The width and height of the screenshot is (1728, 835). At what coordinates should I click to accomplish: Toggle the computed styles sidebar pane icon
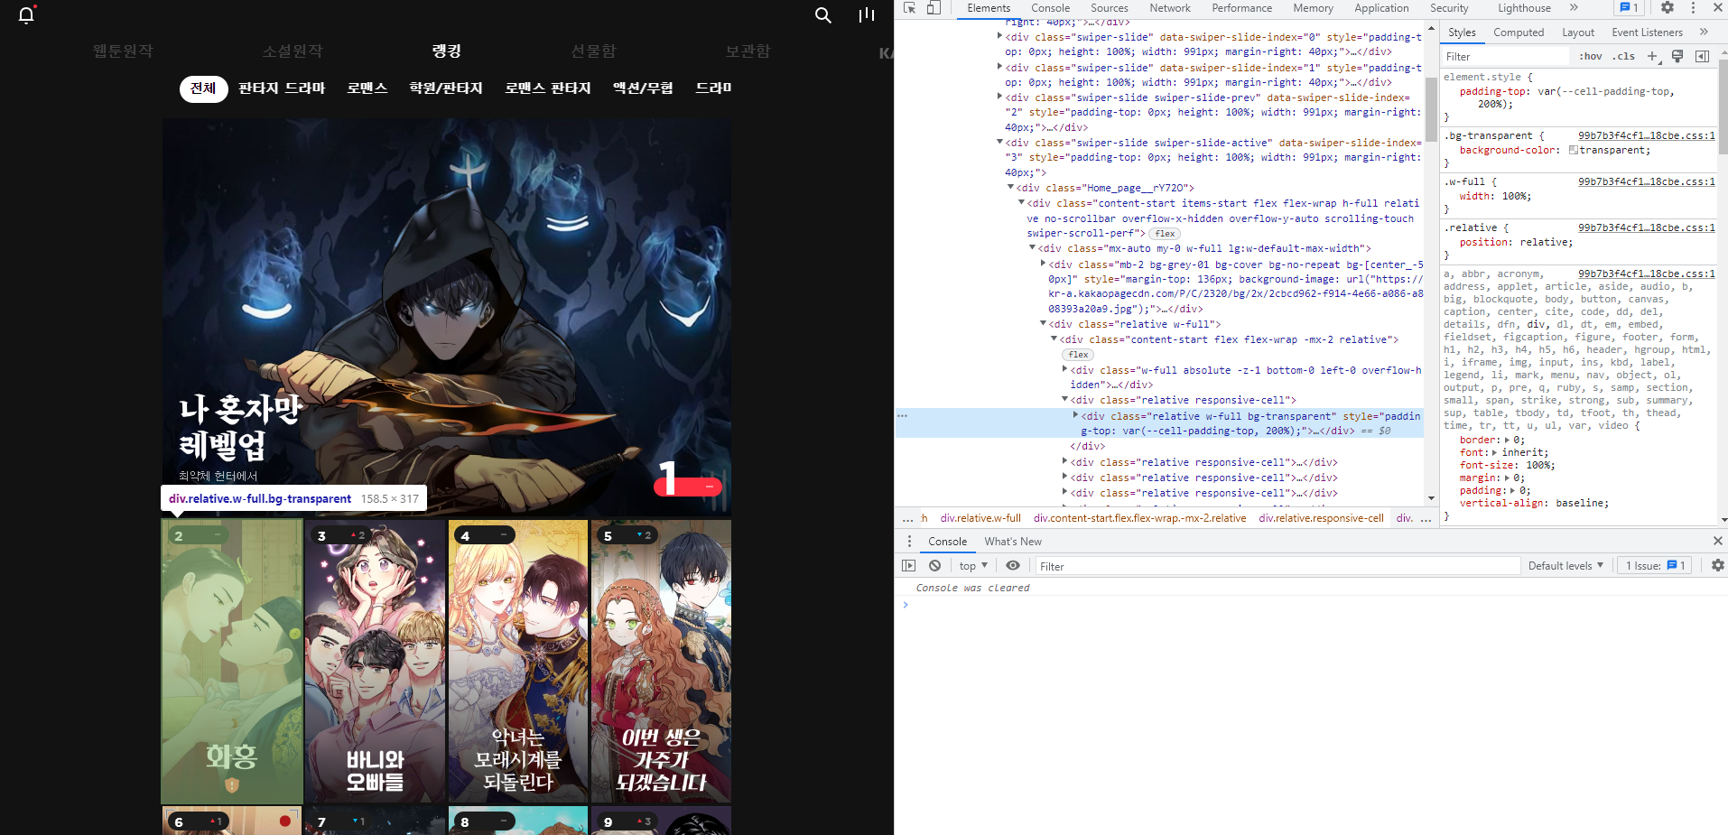pos(1702,56)
